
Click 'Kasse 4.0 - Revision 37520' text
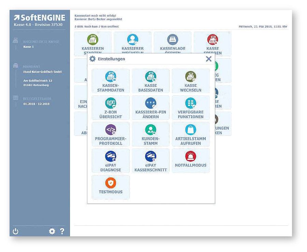click(x=38, y=25)
